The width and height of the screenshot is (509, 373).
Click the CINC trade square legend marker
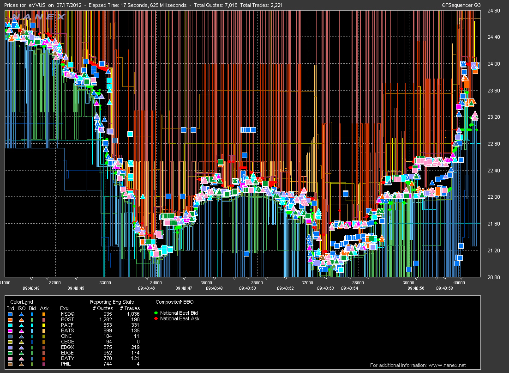10,336
